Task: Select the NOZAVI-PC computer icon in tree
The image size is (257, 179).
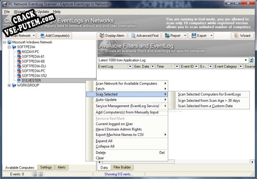Action: tap(19, 52)
